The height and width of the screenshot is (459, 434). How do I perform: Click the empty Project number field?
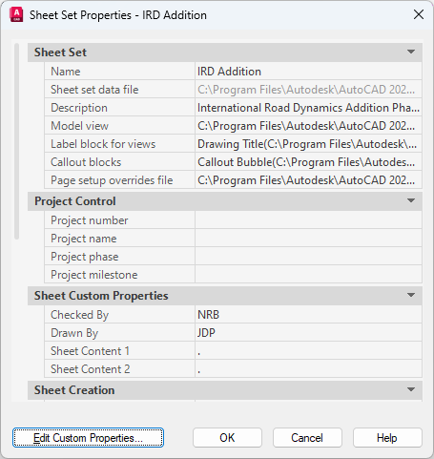[308, 220]
